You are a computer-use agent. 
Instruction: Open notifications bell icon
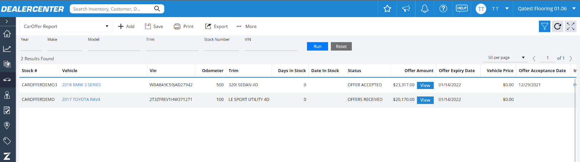click(425, 9)
